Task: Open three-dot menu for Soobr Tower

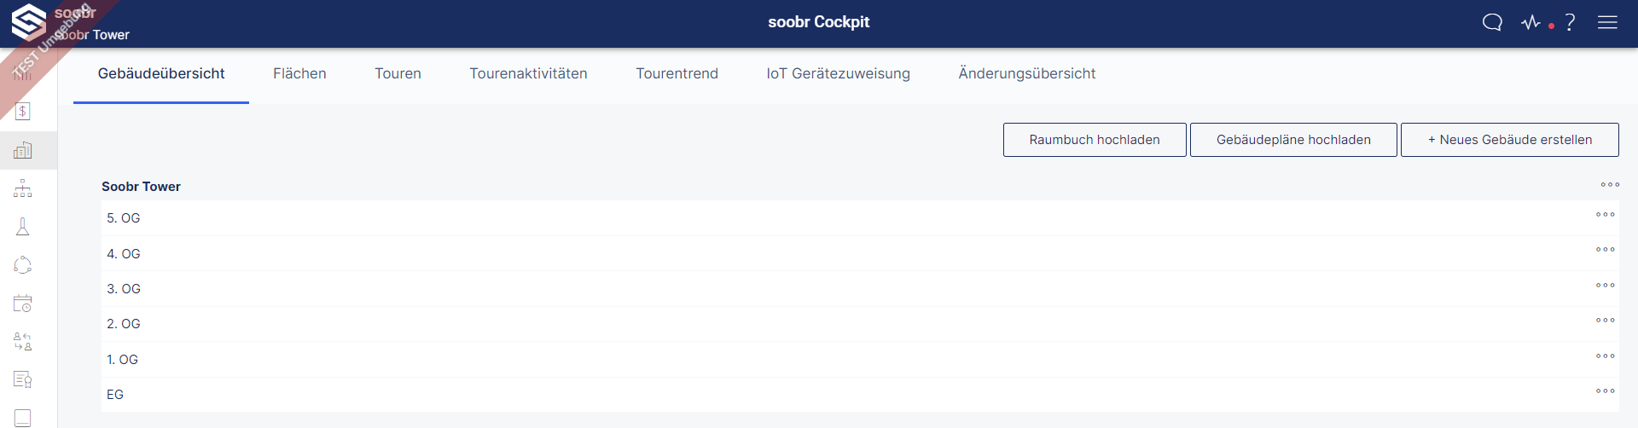Action: click(1610, 185)
